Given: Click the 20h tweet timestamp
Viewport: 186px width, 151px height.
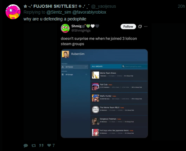Looking at the screenshot, I should pyautogui.click(x=181, y=6).
